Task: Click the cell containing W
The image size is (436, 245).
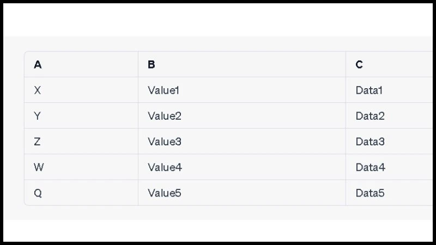Action: pos(38,167)
